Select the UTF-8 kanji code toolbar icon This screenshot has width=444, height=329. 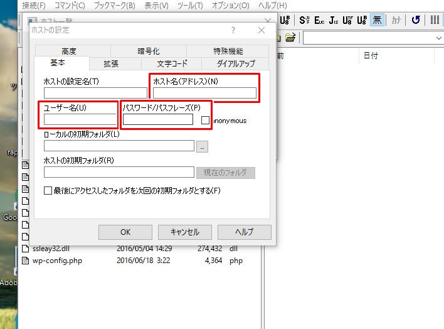[347, 20]
